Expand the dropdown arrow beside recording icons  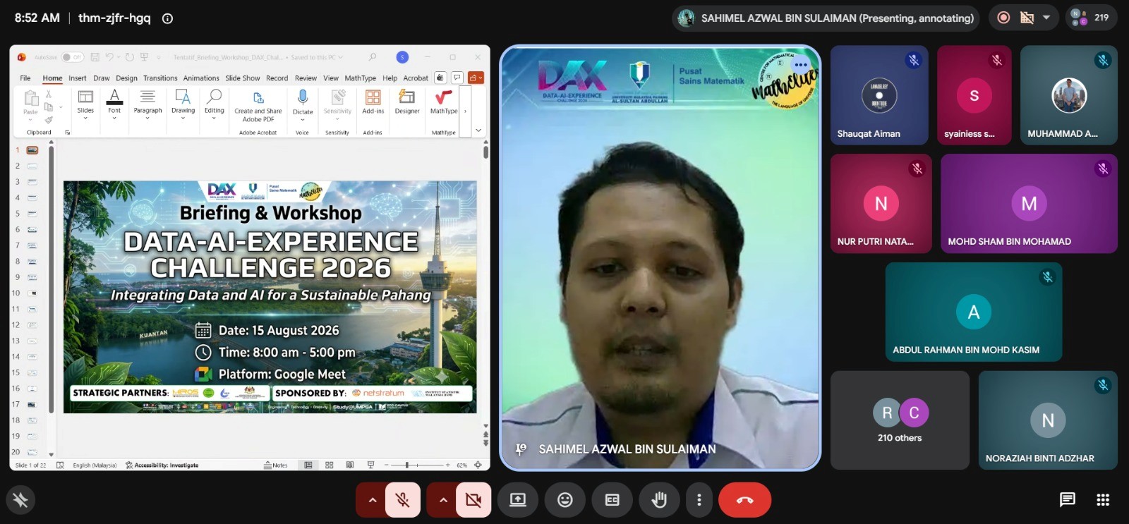coord(1046,18)
